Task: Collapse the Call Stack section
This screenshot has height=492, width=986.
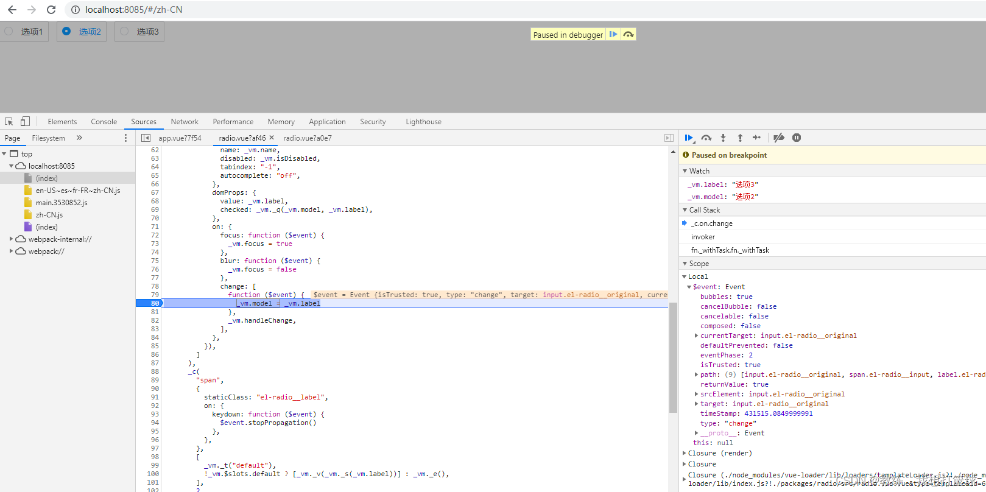Action: point(685,210)
